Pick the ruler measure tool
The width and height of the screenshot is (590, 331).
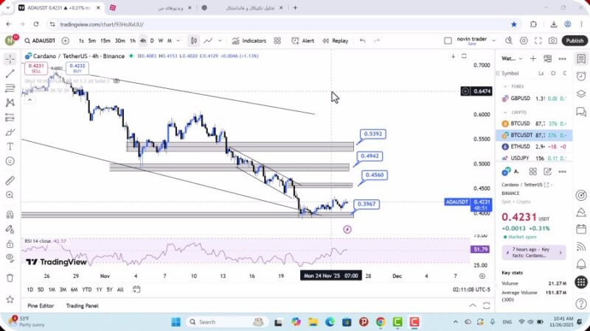coord(10,180)
